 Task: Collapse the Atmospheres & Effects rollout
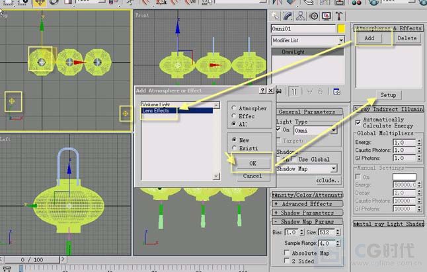click(x=388, y=28)
